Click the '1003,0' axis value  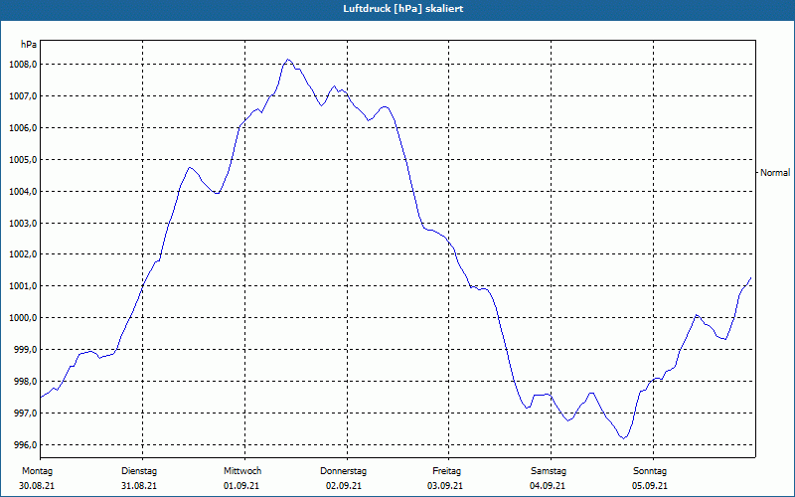tap(23, 223)
